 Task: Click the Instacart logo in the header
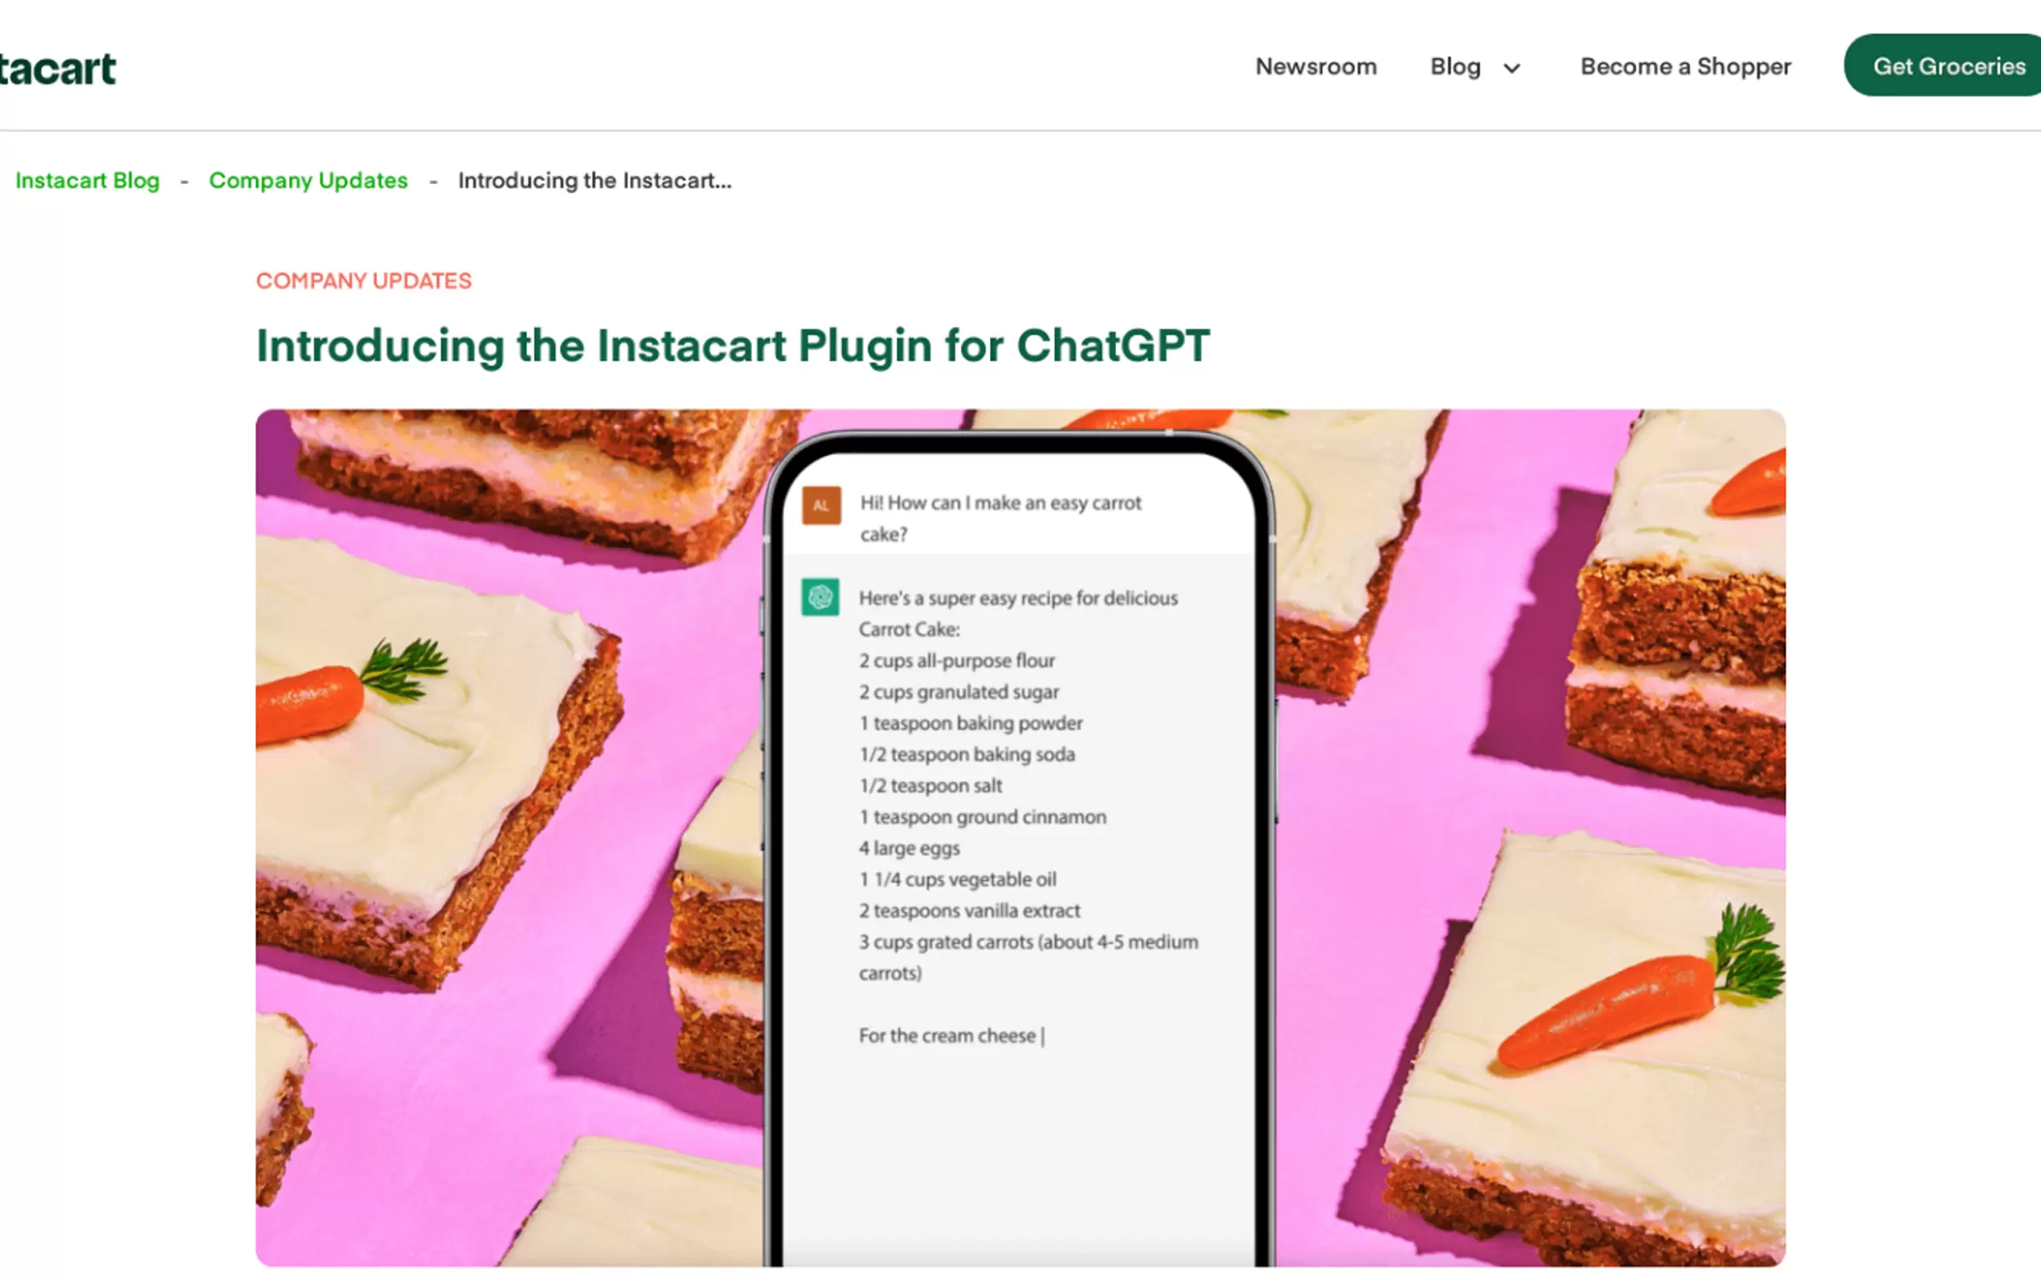point(57,67)
